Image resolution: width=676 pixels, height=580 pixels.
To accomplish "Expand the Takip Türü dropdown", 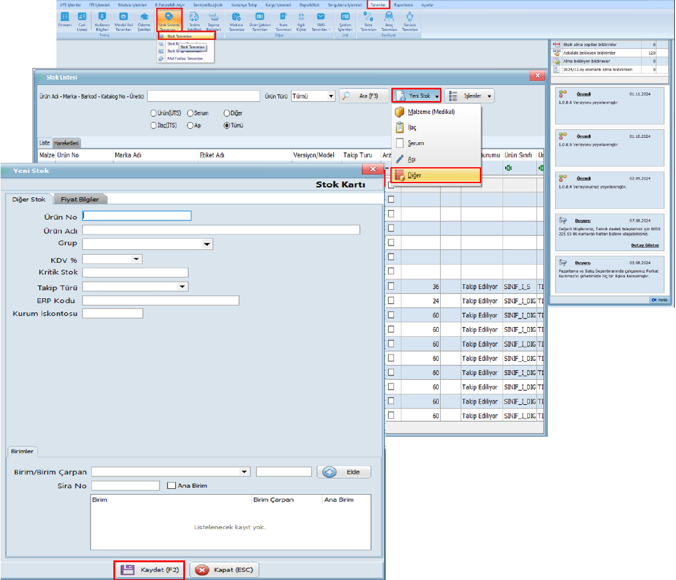I will pyautogui.click(x=182, y=286).
